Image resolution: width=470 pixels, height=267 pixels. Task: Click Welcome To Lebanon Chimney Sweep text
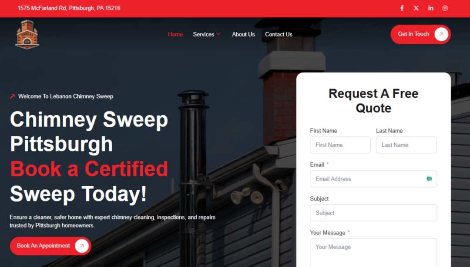tap(66, 96)
